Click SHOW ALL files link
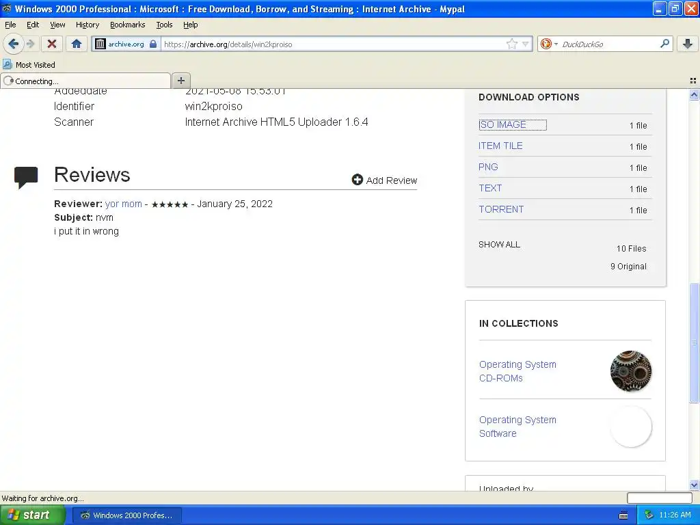 [499, 245]
